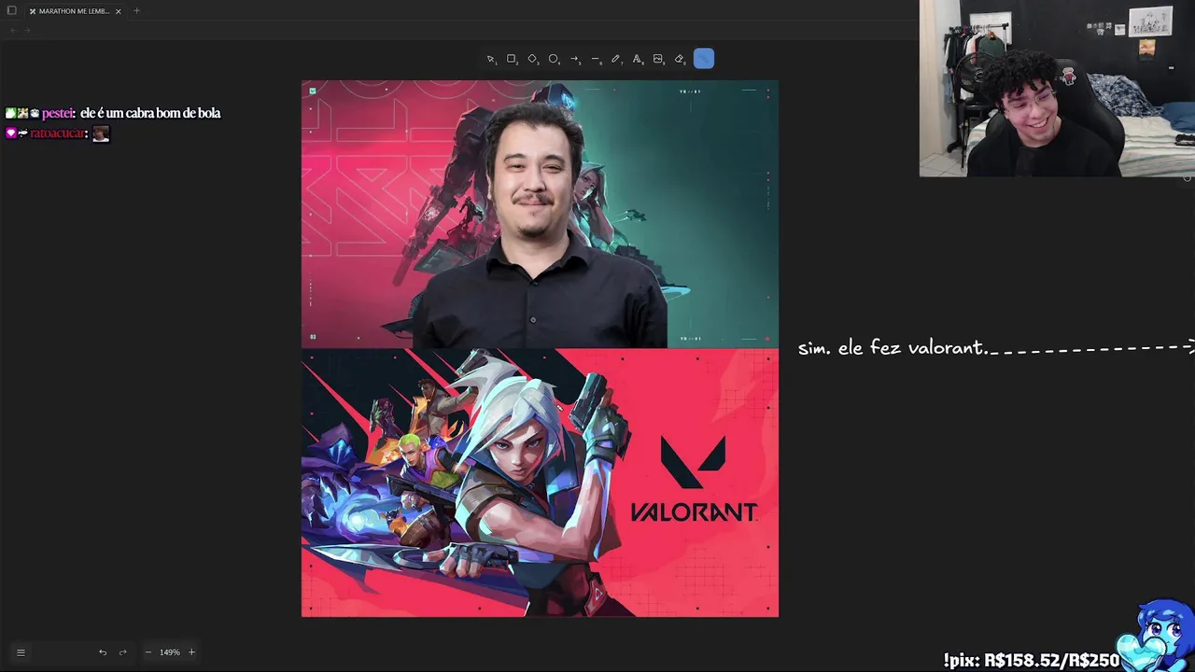Zoom out with the minus button

click(148, 652)
